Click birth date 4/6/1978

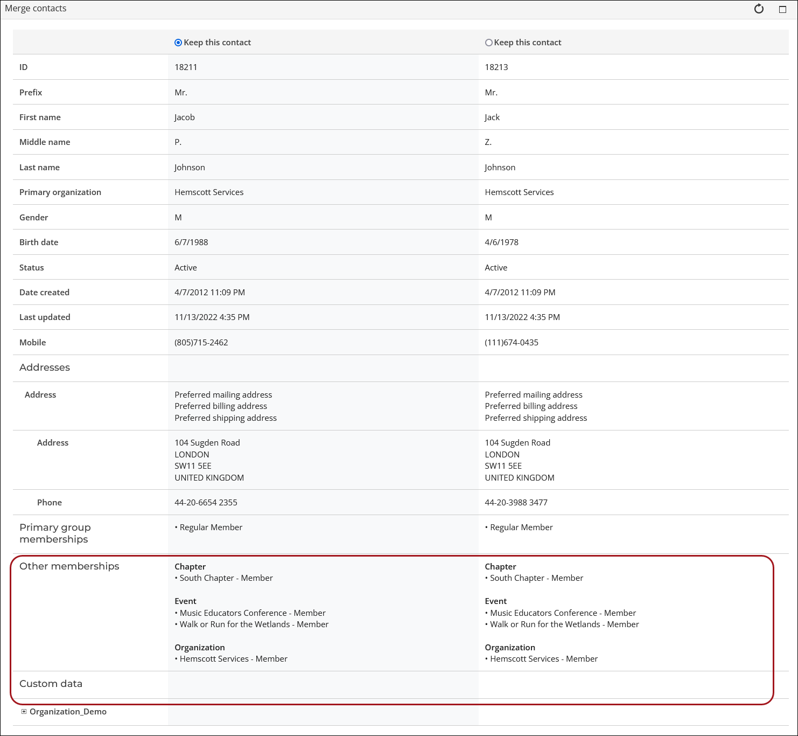501,242
